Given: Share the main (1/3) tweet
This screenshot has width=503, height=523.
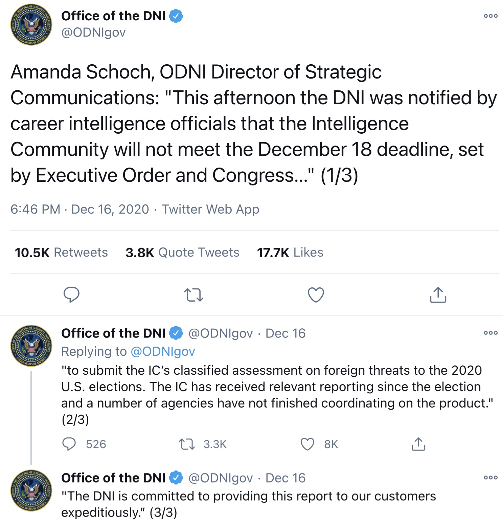Looking at the screenshot, I should pyautogui.click(x=438, y=295).
